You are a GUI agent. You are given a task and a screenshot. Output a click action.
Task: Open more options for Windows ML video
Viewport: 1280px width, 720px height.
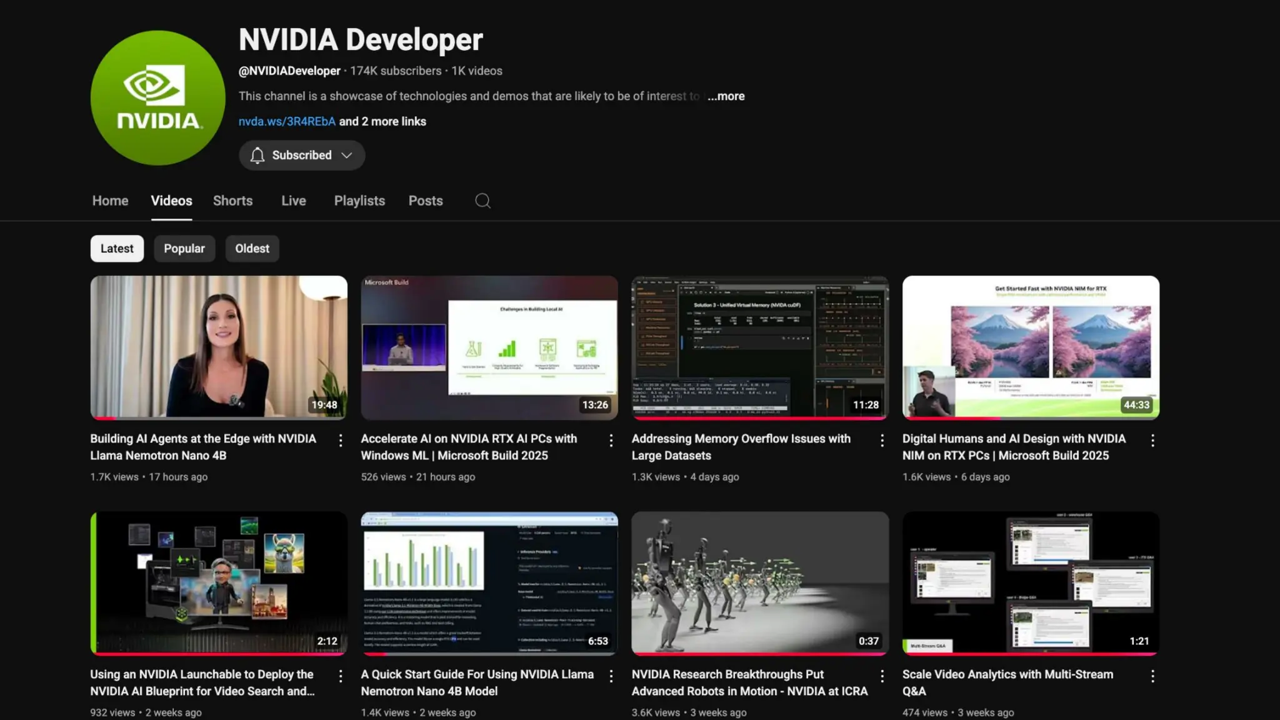pyautogui.click(x=611, y=441)
